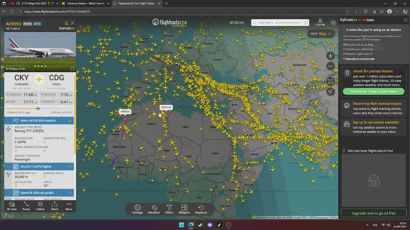Click the Air France aircraft photo
This screenshot has width=410, height=230.
click(40, 51)
